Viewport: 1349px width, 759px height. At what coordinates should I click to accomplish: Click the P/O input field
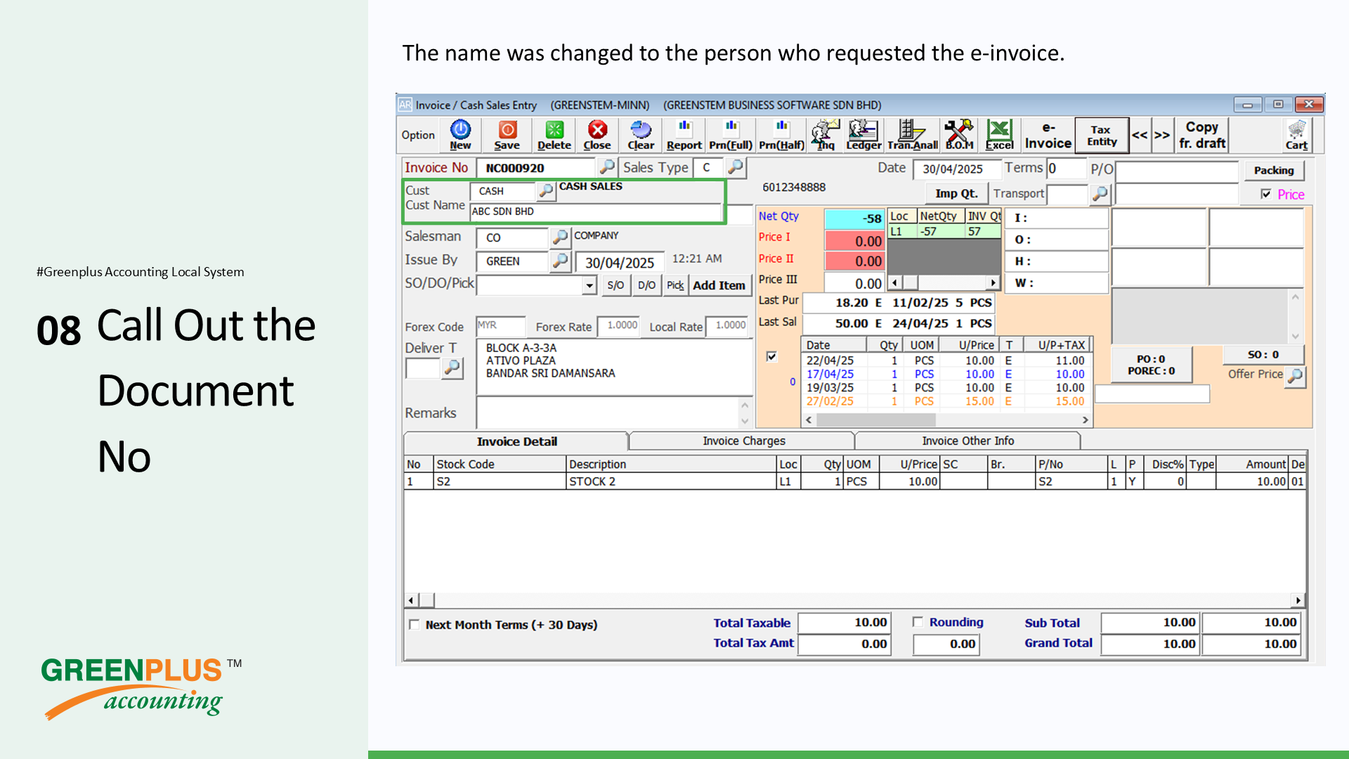click(1176, 171)
